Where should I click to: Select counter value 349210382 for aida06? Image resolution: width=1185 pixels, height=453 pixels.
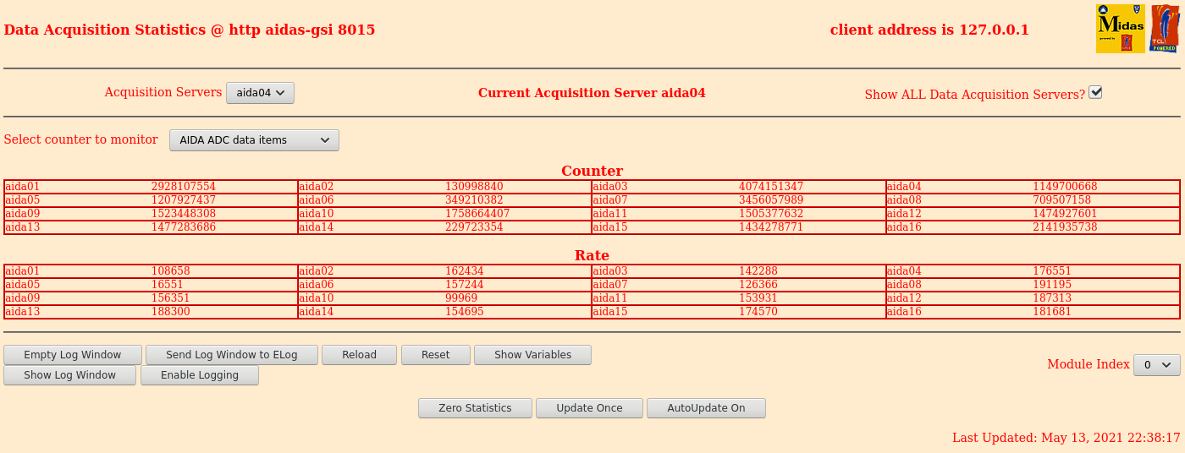[x=474, y=200]
